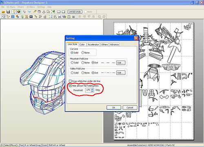
Task: Open the Help menu
Action: pyautogui.click(x=49, y=7)
